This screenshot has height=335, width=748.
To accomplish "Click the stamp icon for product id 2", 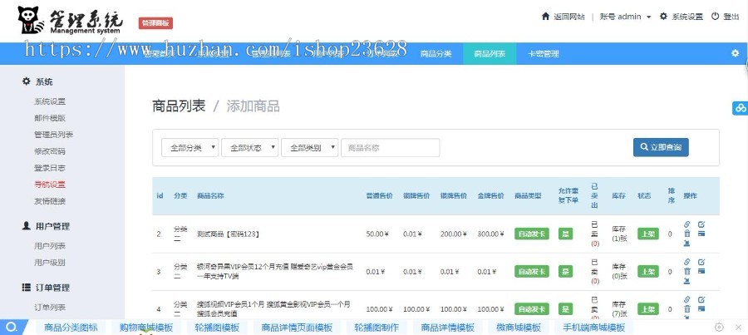I will (687, 244).
